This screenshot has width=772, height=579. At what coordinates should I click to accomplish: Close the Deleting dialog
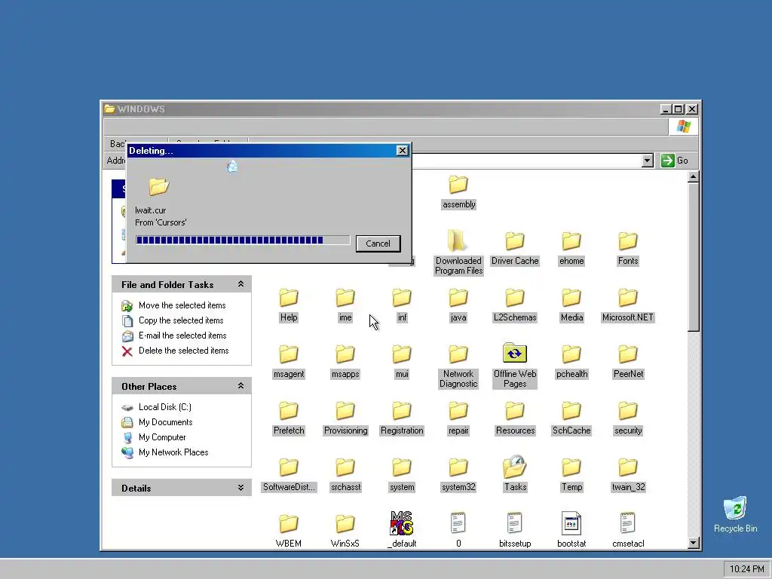click(403, 151)
